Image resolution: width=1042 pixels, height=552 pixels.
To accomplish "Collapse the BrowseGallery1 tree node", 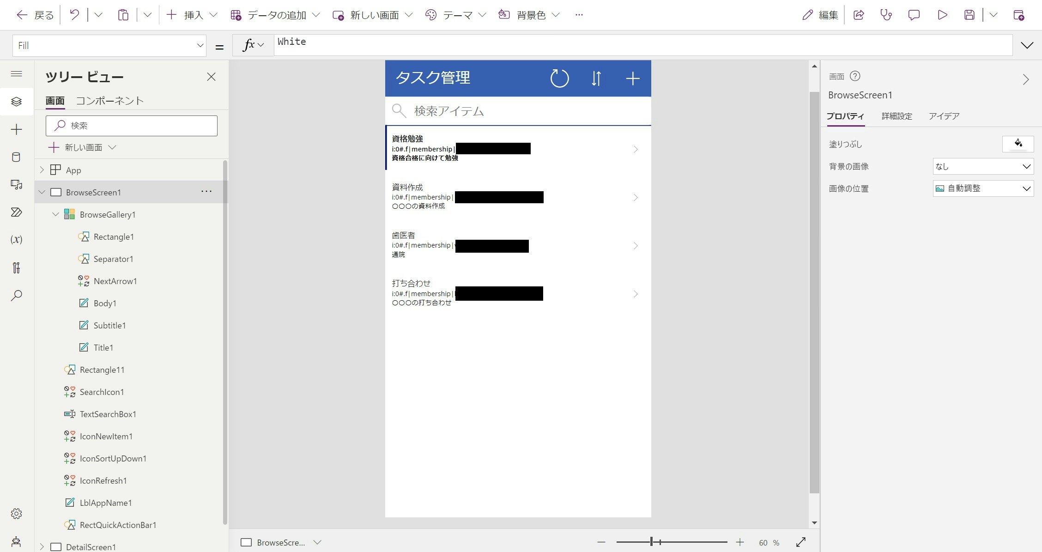I will point(56,214).
